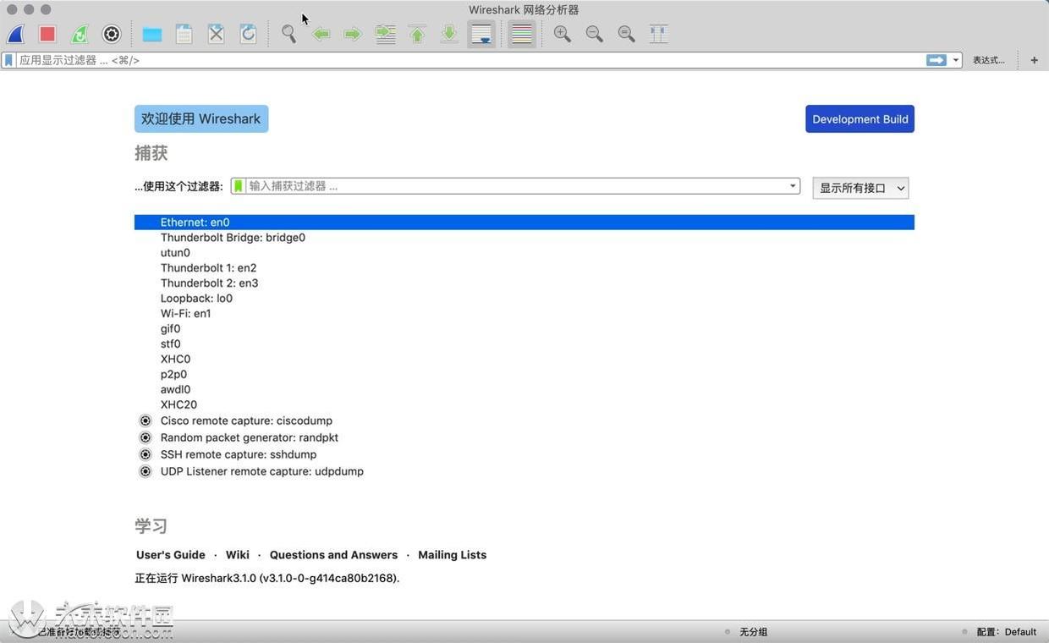The width and height of the screenshot is (1049, 643).
Task: Reload capture file icon
Action: click(249, 35)
